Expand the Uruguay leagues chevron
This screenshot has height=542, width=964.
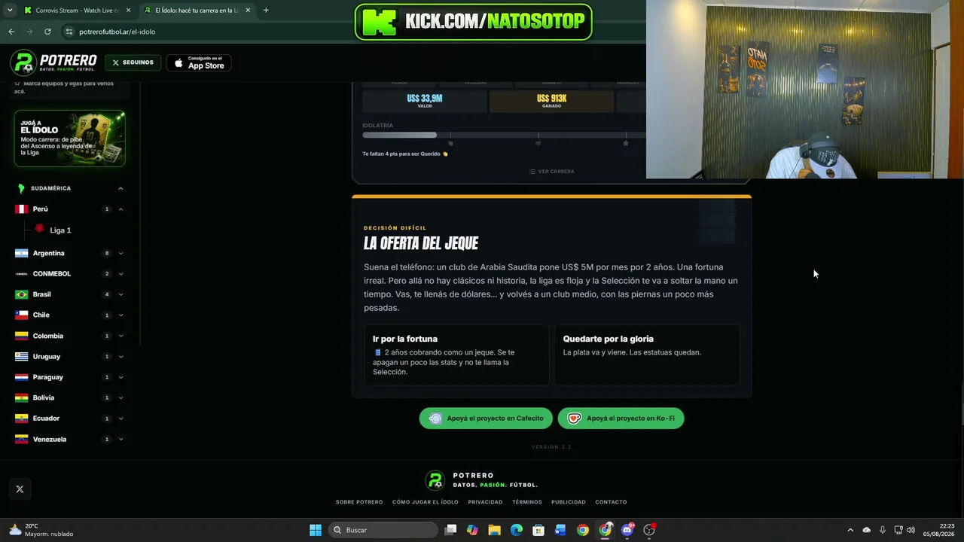click(x=120, y=357)
